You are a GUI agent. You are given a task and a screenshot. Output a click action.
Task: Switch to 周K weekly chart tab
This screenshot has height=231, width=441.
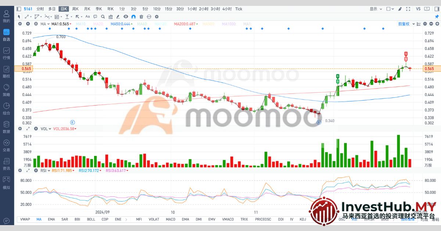tap(75, 8)
